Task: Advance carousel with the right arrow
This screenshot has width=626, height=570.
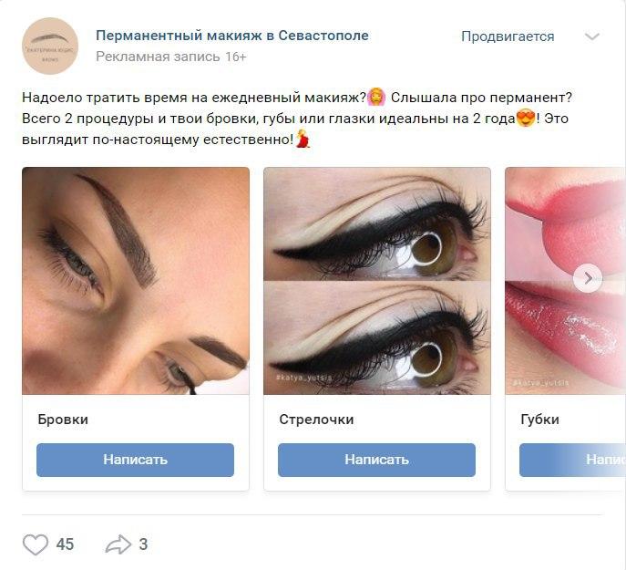Action: click(588, 278)
